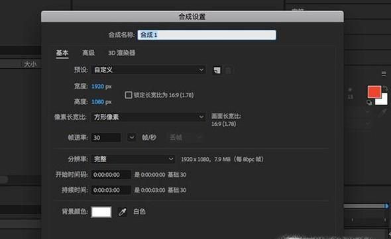
Task: Open the panel menu hamburger icon behind dialog
Action: [x=384, y=73]
